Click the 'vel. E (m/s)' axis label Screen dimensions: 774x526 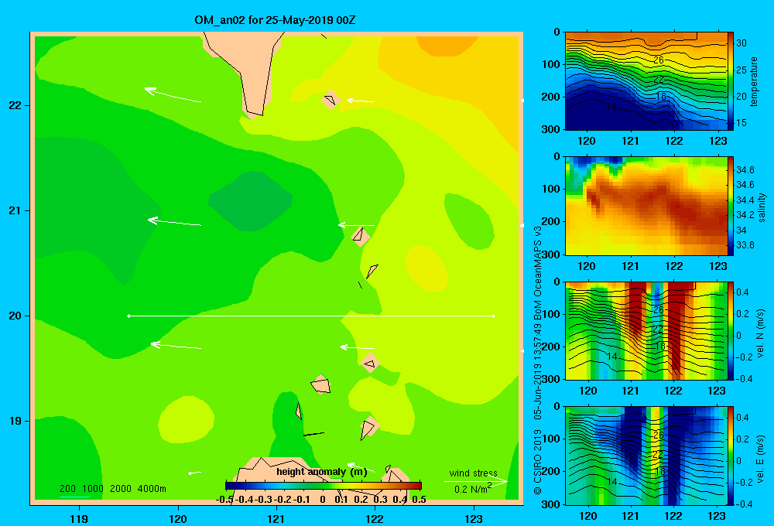coord(761,459)
